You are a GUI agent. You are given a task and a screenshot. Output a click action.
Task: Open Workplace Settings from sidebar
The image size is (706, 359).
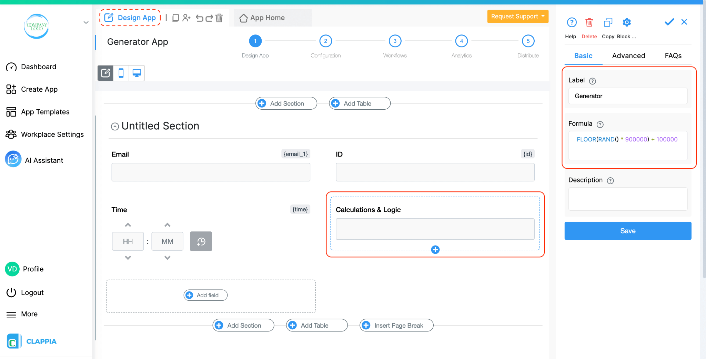(45, 134)
